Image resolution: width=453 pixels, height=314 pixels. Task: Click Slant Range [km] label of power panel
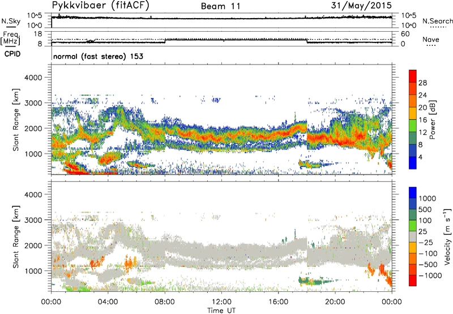(16, 120)
